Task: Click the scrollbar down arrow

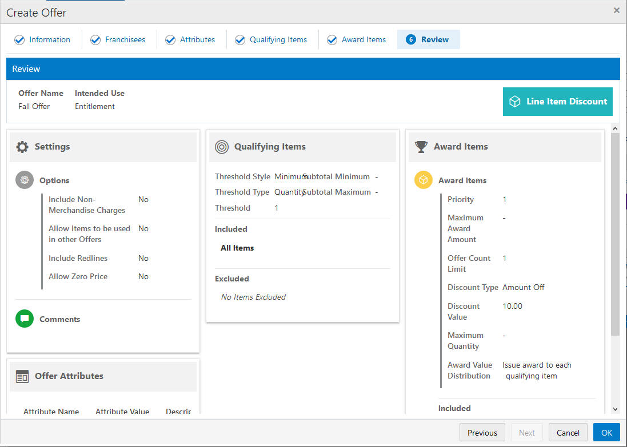Action: click(x=615, y=409)
